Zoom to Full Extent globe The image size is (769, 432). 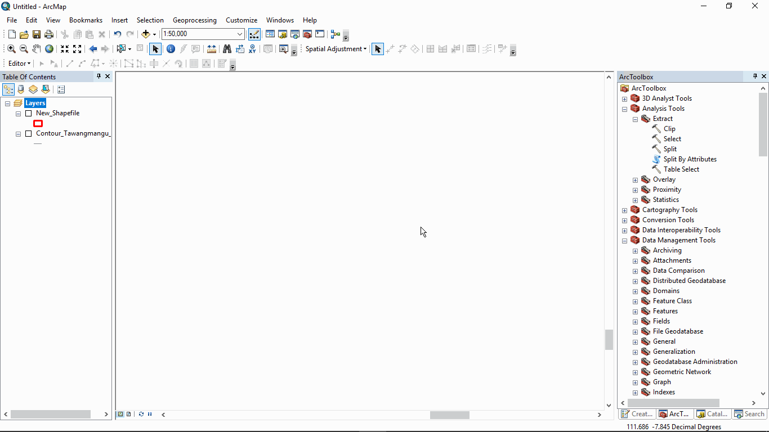(49, 49)
